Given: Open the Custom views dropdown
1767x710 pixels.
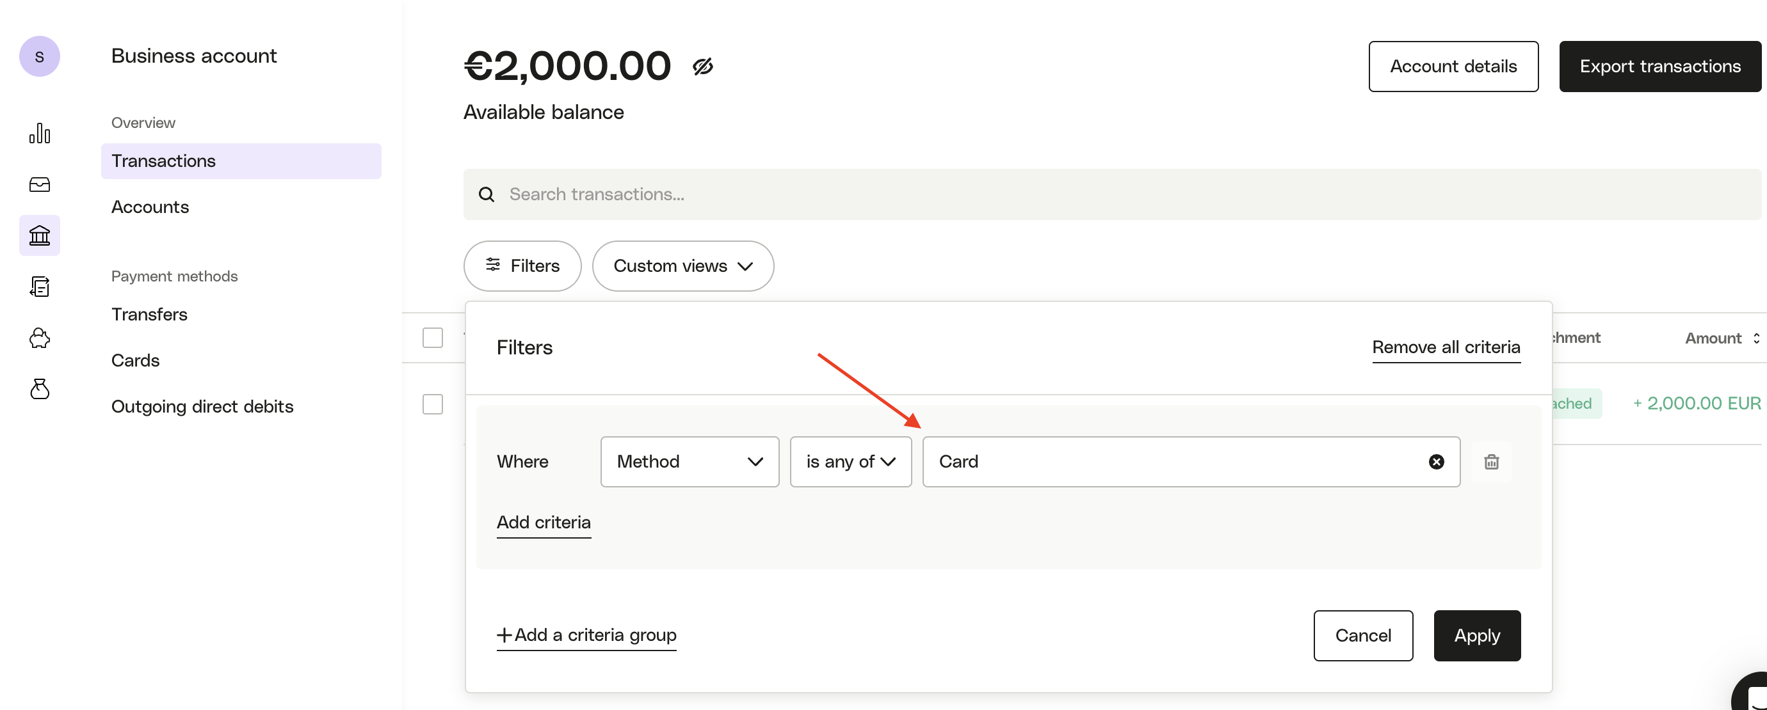Looking at the screenshot, I should [682, 266].
